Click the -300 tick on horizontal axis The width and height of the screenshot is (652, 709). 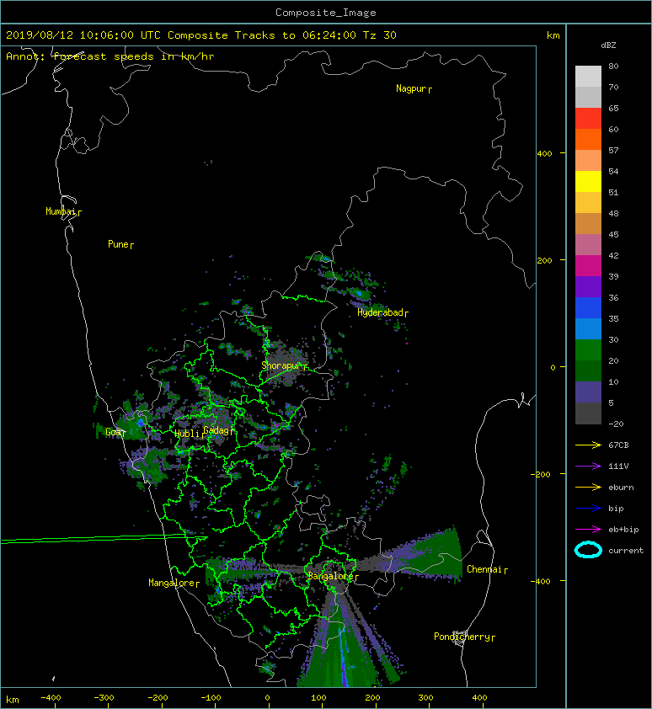pyautogui.click(x=104, y=698)
